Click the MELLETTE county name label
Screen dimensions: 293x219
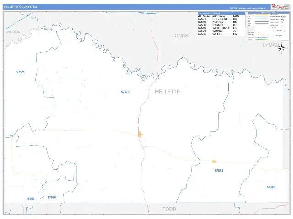click(x=167, y=91)
